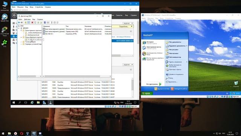Open Файл menu in DNS Manager

(x=20, y=19)
